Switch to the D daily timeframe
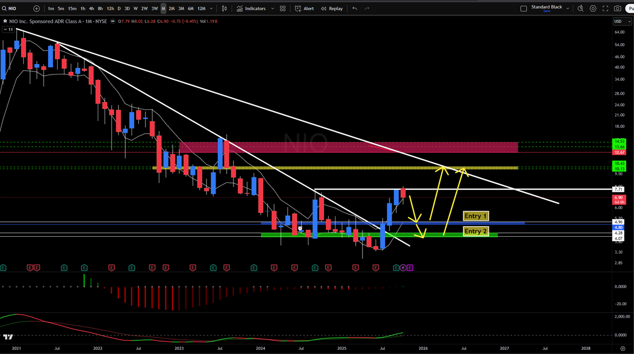 click(119, 8)
